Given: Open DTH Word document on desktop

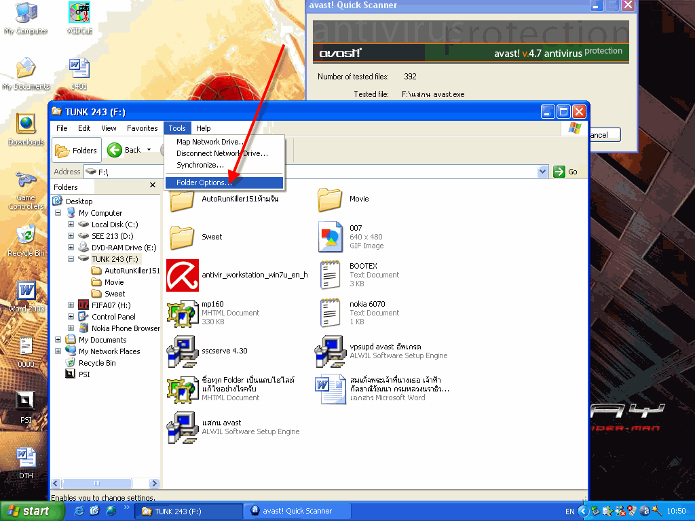Looking at the screenshot, I should (26, 463).
